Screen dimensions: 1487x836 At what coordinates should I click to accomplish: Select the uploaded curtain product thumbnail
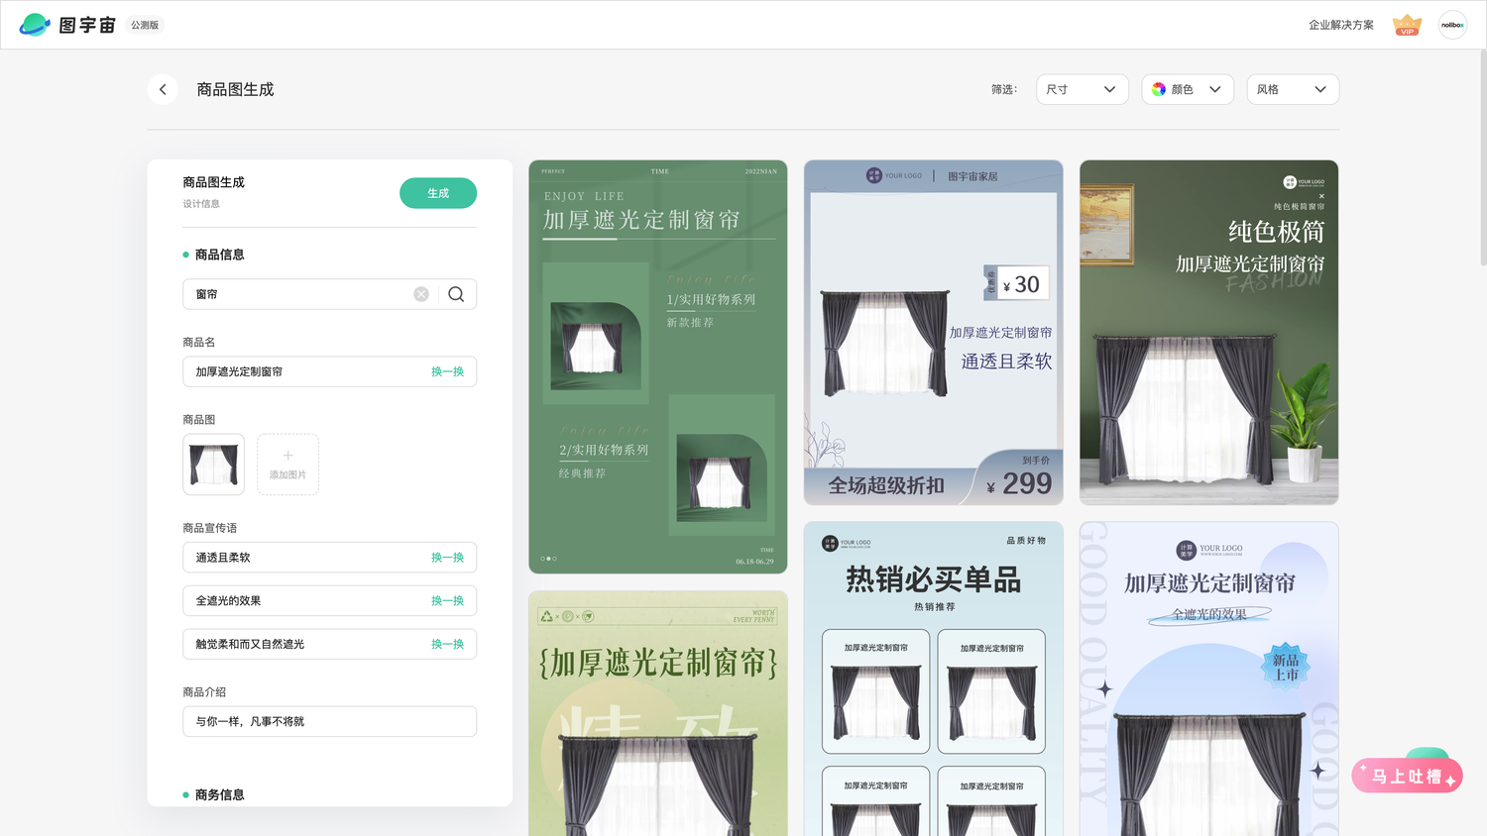[x=213, y=465]
